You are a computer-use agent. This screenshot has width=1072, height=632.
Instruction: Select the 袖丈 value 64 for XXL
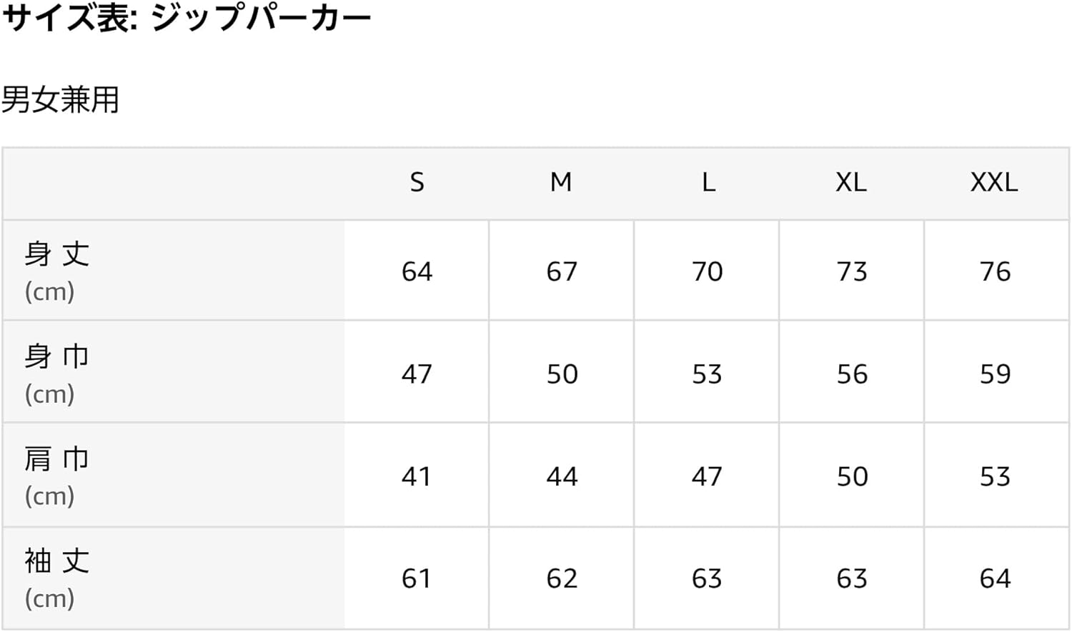click(995, 578)
